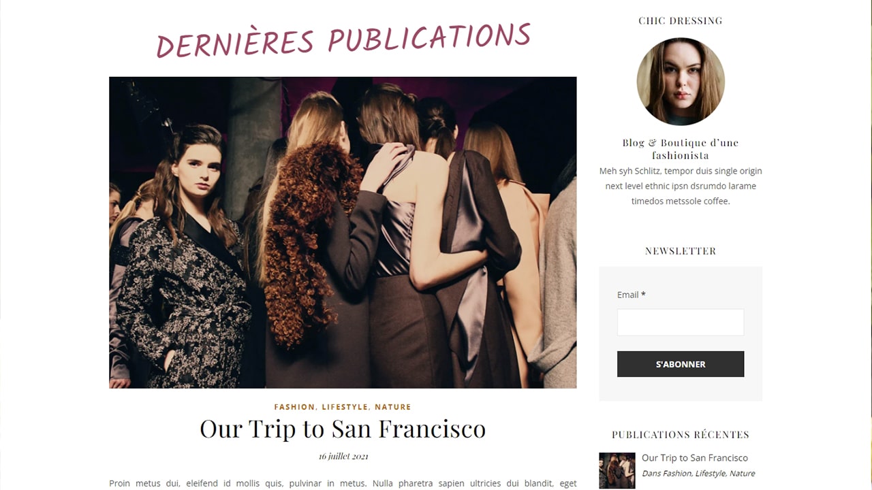Open the small recent post thumbnail in sidebar
Image resolution: width=872 pixels, height=490 pixels.
617,470
